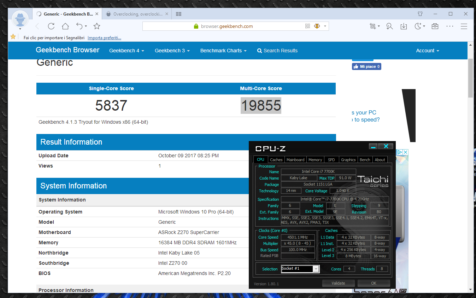The width and height of the screenshot is (476, 298).
Task: Open the CPU-Z SPD tab
Action: [x=331, y=160]
